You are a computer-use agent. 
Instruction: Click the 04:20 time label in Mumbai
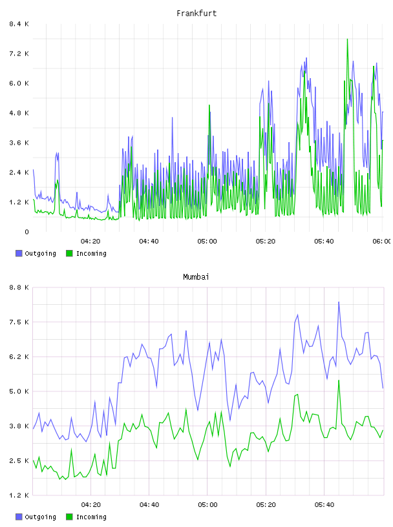(91, 505)
